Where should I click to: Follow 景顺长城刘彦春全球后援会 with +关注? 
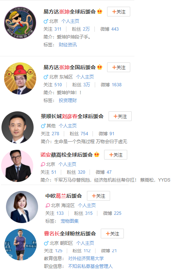tap(120, 116)
